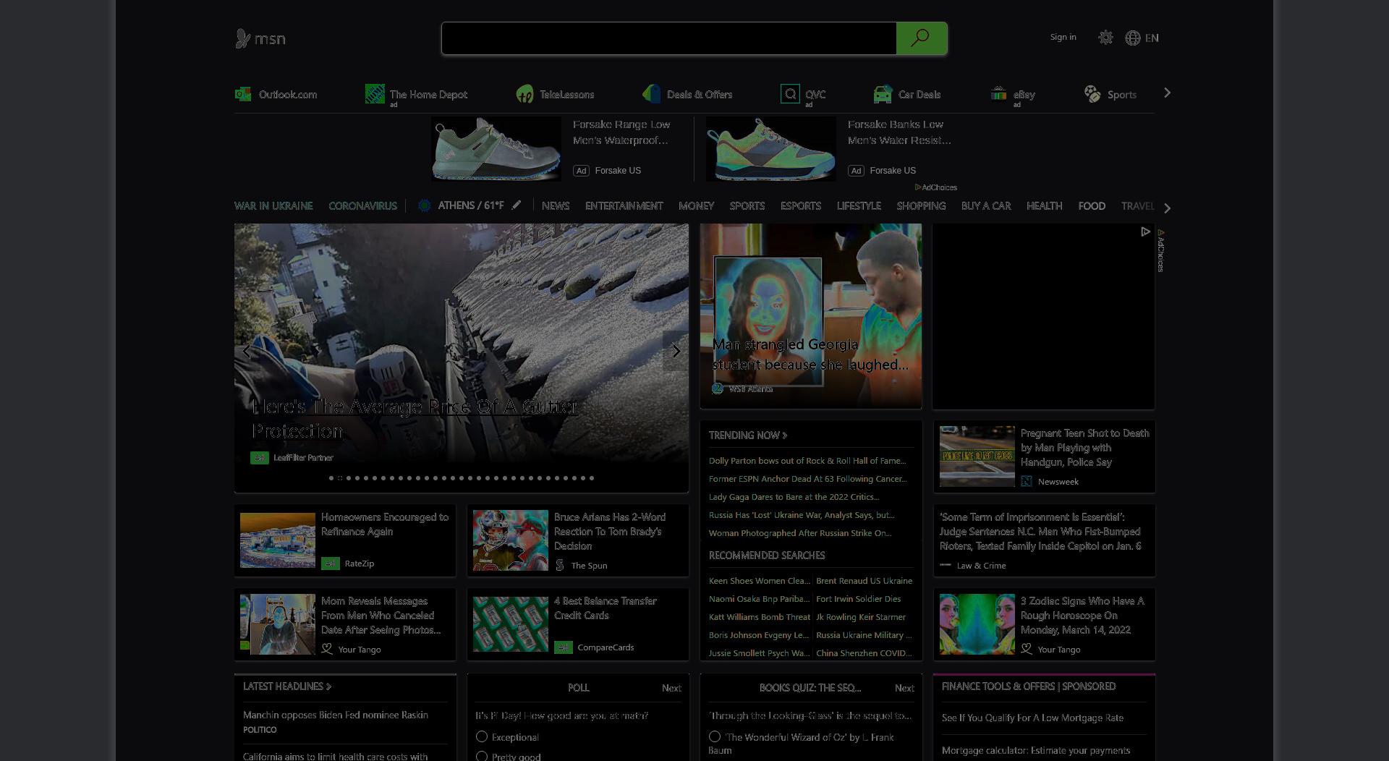The width and height of the screenshot is (1389, 761).
Task: Open the 3 Zodiac Signs story thumbnail
Action: [x=977, y=624]
